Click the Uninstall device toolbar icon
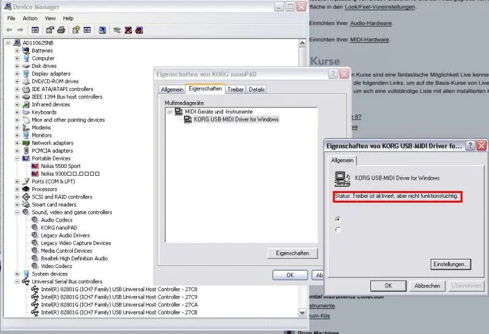The height and width of the screenshot is (334, 489). 128,29
